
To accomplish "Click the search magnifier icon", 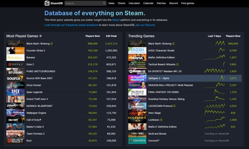I will (104, 3).
